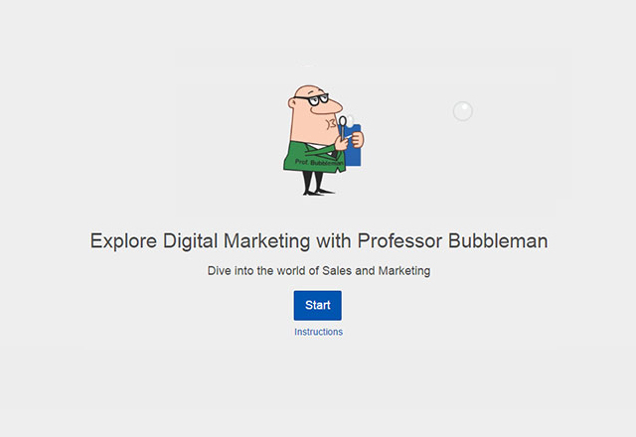Viewport: 636px width, 437px height.
Task: Click the Professor Bubbleman cartoon character
Action: [x=323, y=140]
